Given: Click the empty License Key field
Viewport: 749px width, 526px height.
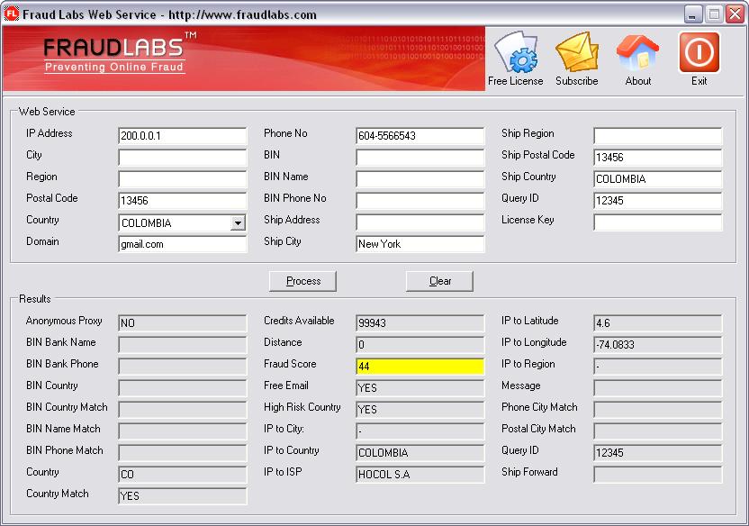Looking at the screenshot, I should pos(658,222).
